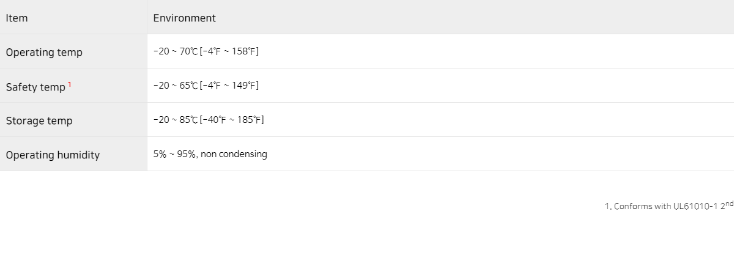Click the [-4°F ~ 158°F] Fahrenheit range
734x258 pixels.
(x=229, y=51)
